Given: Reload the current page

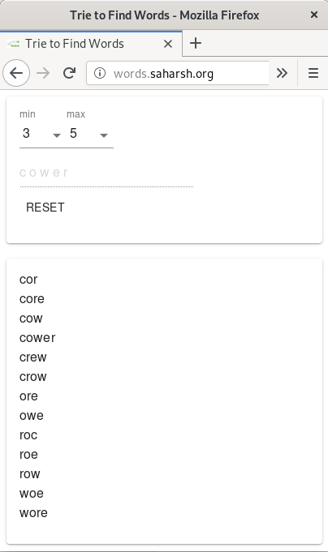Looking at the screenshot, I should tap(70, 73).
